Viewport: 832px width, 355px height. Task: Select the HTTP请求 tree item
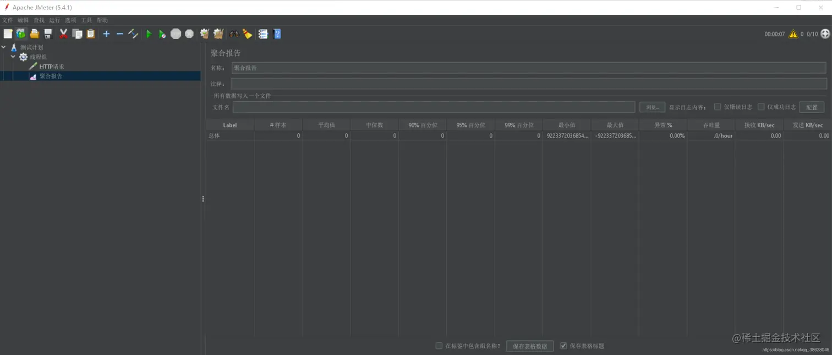pyautogui.click(x=52, y=67)
